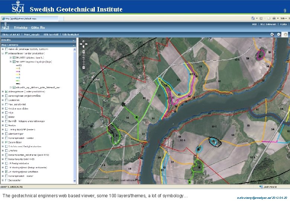Uncheck the Delområden layer checkbox
The height and width of the screenshot is (201, 290).
(6, 142)
